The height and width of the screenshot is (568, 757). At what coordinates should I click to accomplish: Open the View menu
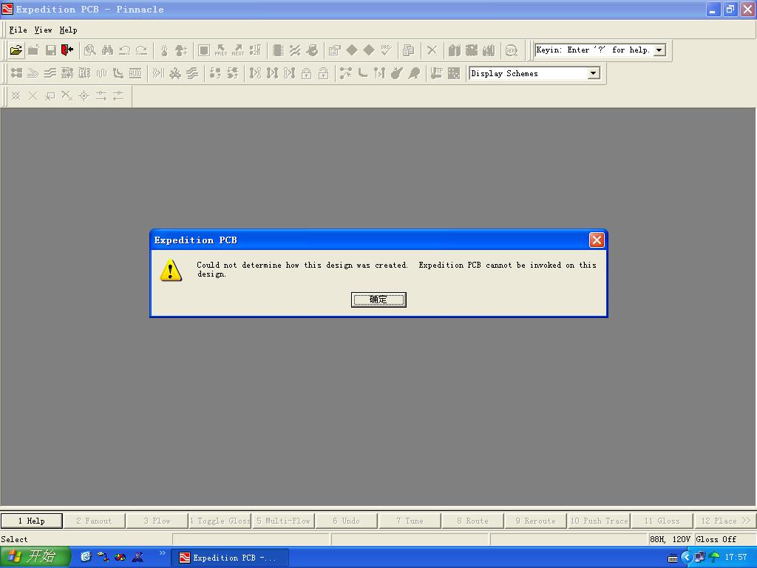pos(43,30)
